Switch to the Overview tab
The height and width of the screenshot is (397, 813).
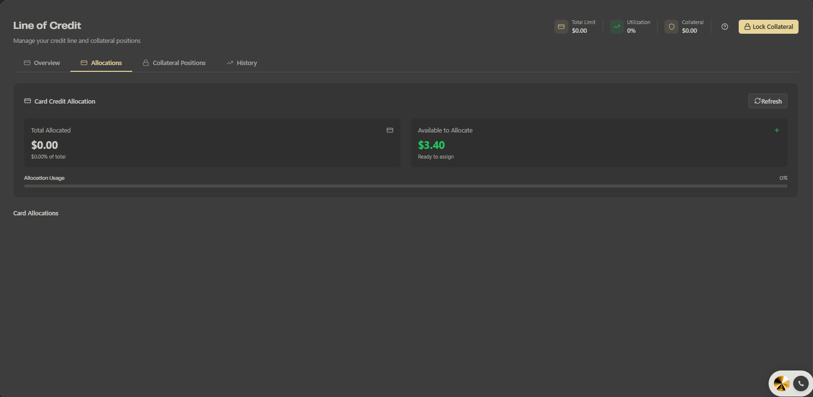42,63
